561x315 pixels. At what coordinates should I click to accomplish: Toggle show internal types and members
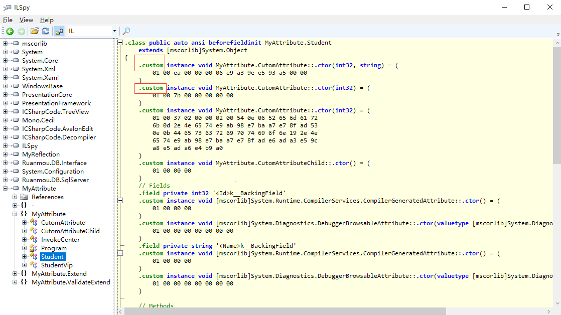pos(59,31)
